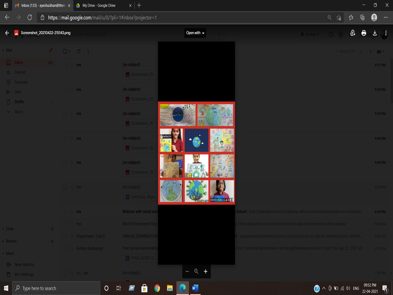393x295 pixels.
Task: Open the preview's three-dot more actions menu
Action: [386, 33]
